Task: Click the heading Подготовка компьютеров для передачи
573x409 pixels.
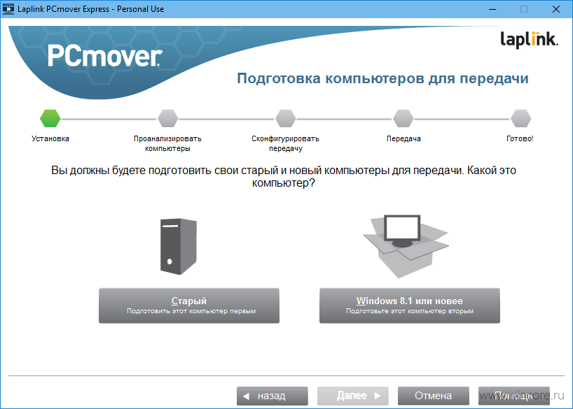Action: tap(382, 78)
